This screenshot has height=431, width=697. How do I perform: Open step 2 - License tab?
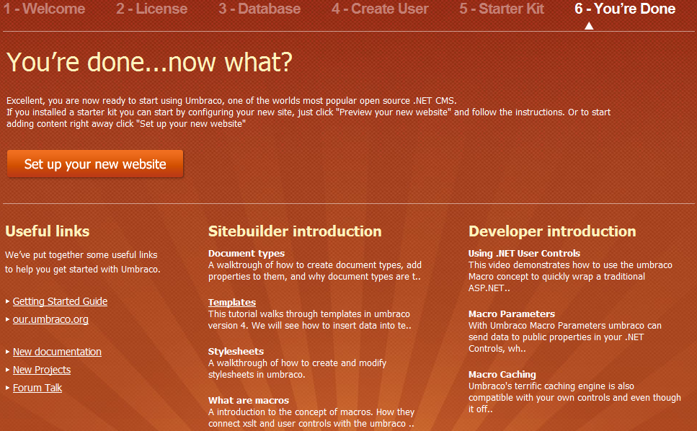click(151, 9)
